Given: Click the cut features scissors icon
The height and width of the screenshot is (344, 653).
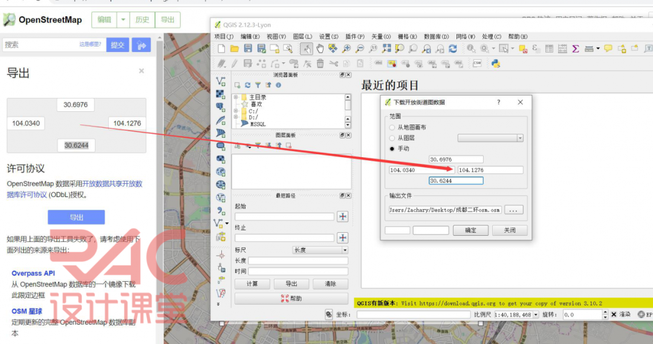Looking at the screenshot, I should coord(334,63).
